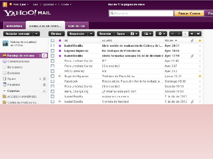The image size is (213, 159).
Task: Check the exámenes de Enero message
Action: click(52, 97)
